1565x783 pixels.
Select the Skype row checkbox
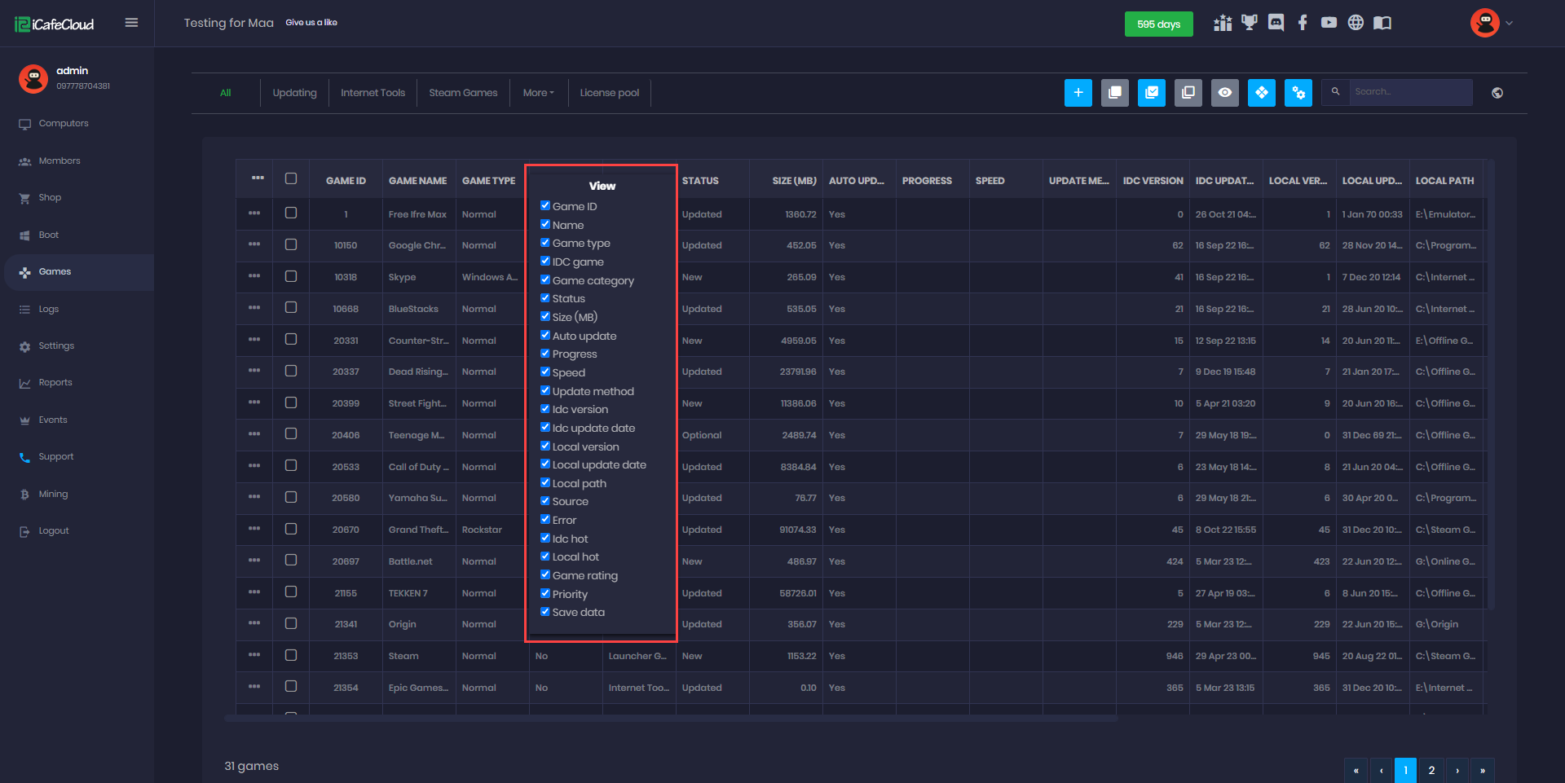point(291,276)
